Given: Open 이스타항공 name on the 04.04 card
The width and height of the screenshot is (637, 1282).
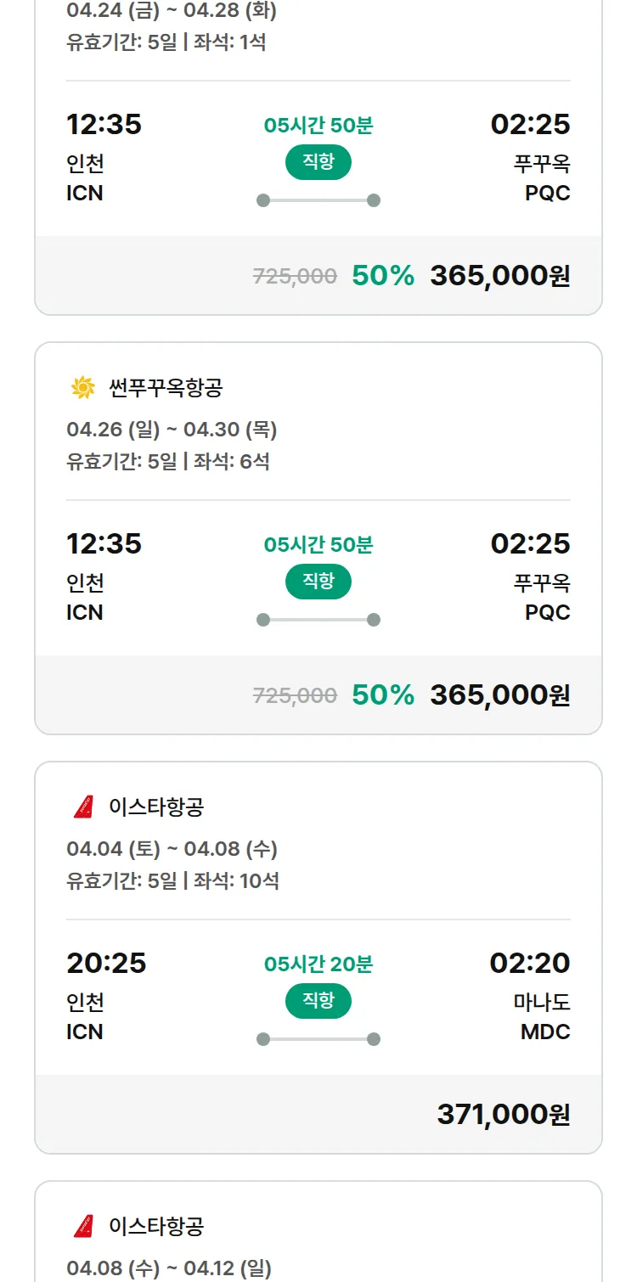Looking at the screenshot, I should tap(156, 807).
